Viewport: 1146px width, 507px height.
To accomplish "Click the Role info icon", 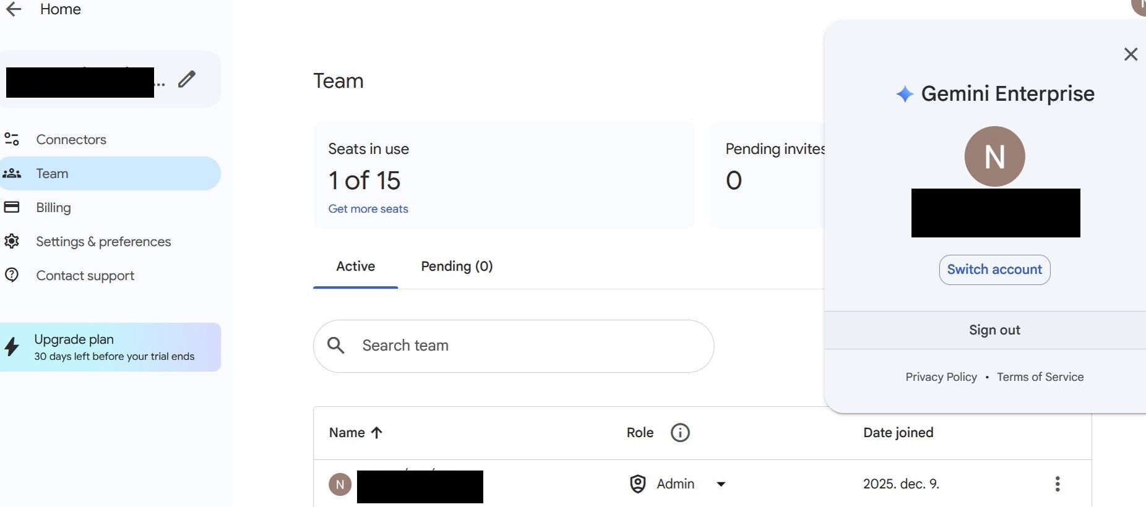I will tap(680, 433).
